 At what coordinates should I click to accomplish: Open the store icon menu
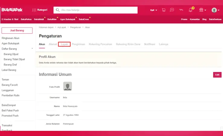pos(201,10)
